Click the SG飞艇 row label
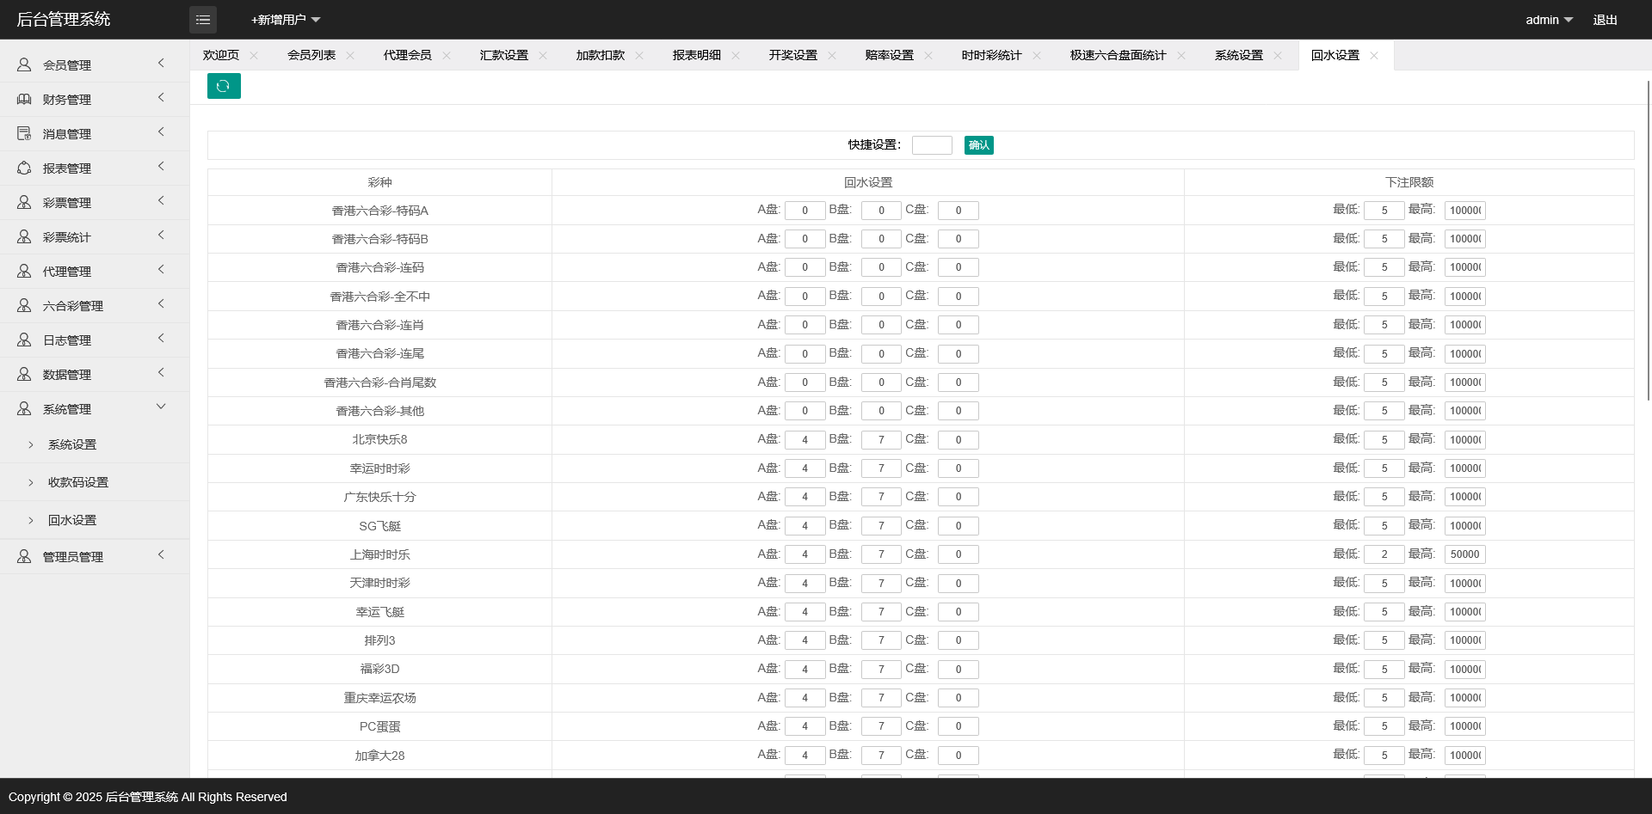Image resolution: width=1652 pixels, height=814 pixels. (379, 526)
